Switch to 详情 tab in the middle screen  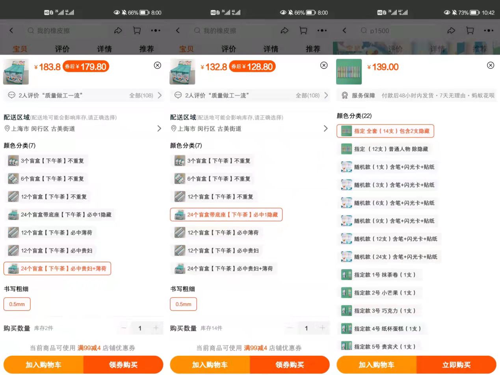271,49
